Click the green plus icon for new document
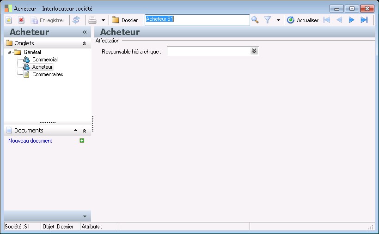Viewport: 379px width, 234px height. point(82,141)
